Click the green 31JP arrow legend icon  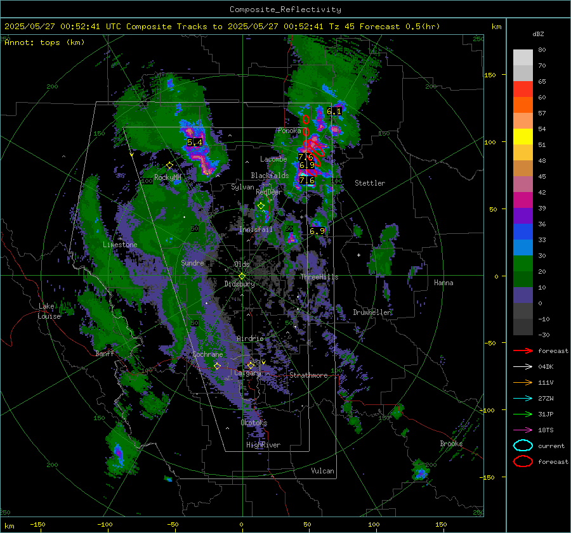click(x=523, y=414)
